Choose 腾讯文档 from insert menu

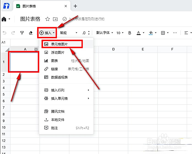66,112
